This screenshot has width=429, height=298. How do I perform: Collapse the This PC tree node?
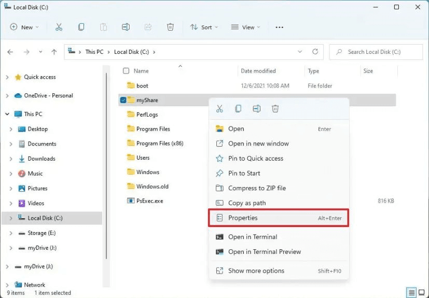7,114
